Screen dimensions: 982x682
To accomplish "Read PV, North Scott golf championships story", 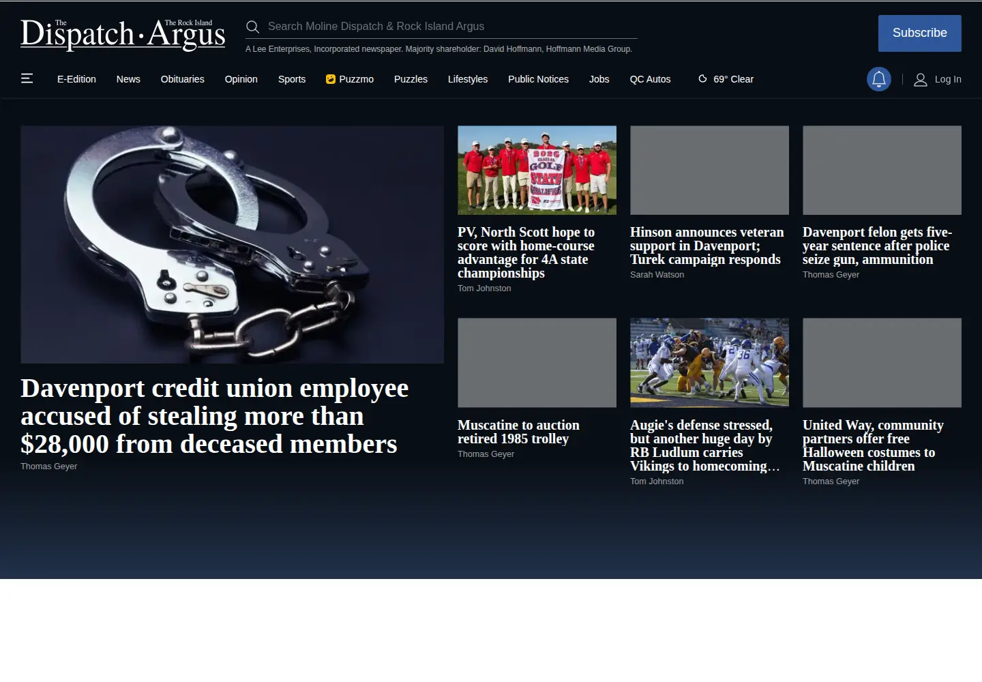I will [x=526, y=252].
